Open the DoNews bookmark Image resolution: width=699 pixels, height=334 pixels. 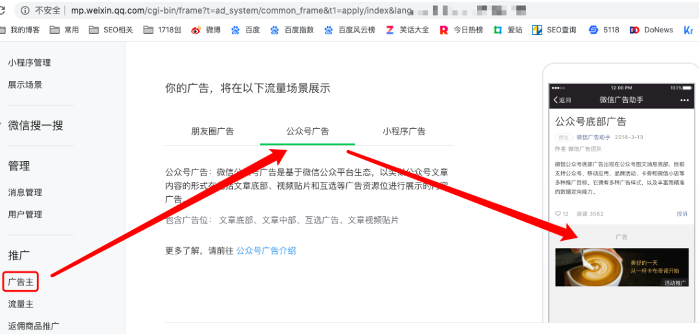click(x=651, y=30)
